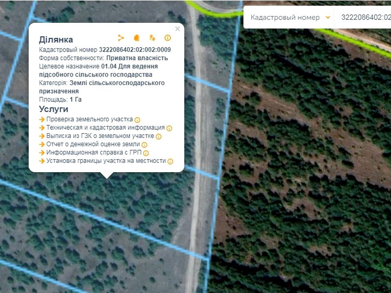Close the Ділянка parcel popup
Viewport: 391px width, 293px height.
(177, 29)
